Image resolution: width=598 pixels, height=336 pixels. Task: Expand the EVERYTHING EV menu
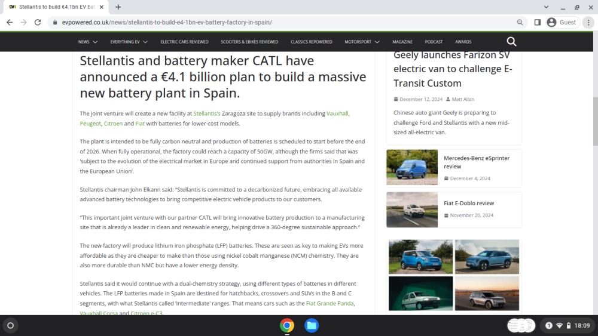coord(129,42)
